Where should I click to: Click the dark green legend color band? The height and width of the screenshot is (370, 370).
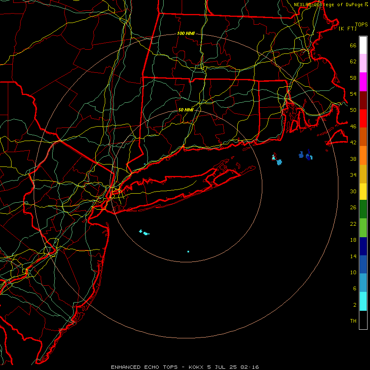point(363,209)
